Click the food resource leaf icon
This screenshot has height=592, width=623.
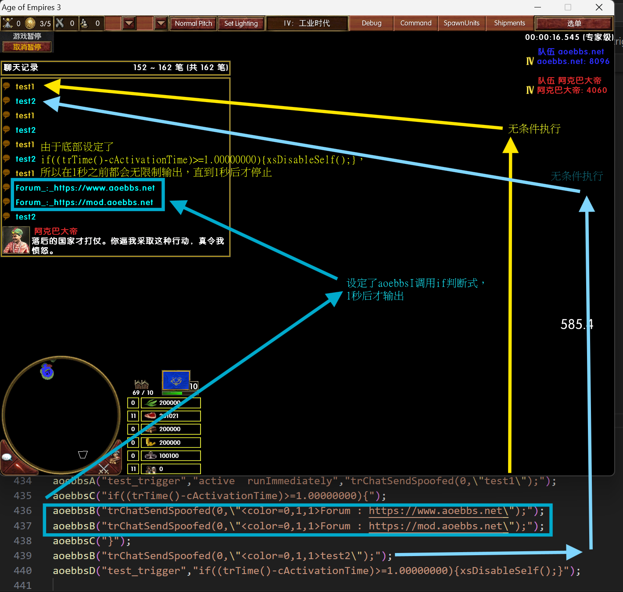coord(151,403)
